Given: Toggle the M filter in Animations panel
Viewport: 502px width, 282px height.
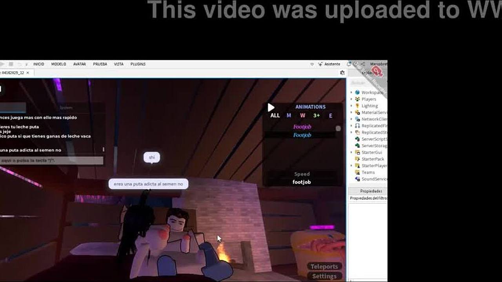Looking at the screenshot, I should [x=289, y=116].
